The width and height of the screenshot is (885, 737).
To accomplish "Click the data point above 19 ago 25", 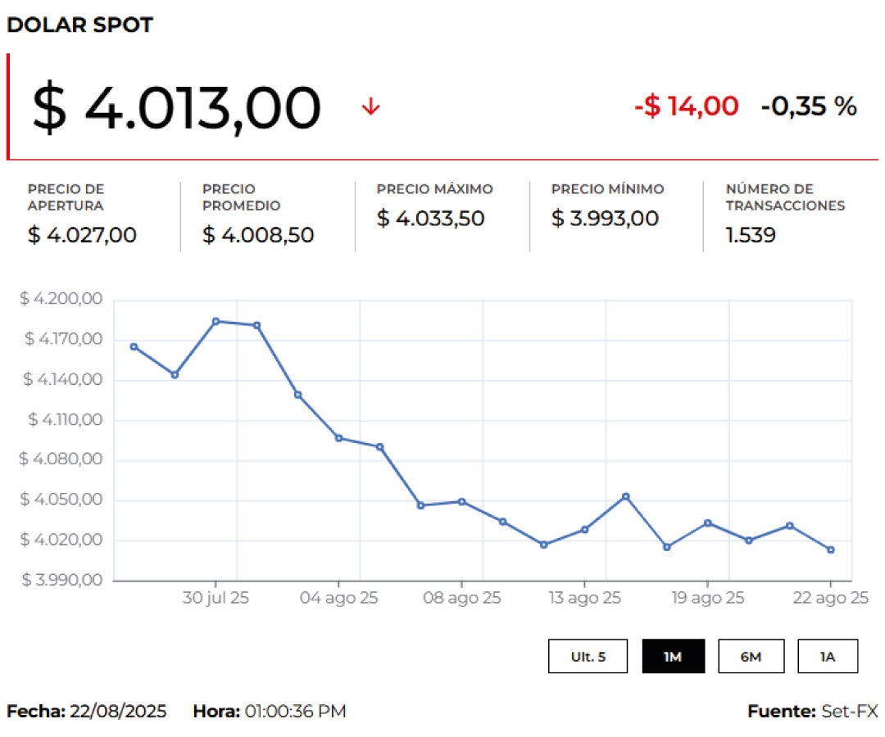I will [708, 522].
